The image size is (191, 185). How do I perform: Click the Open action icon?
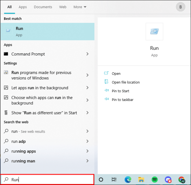click(x=106, y=73)
